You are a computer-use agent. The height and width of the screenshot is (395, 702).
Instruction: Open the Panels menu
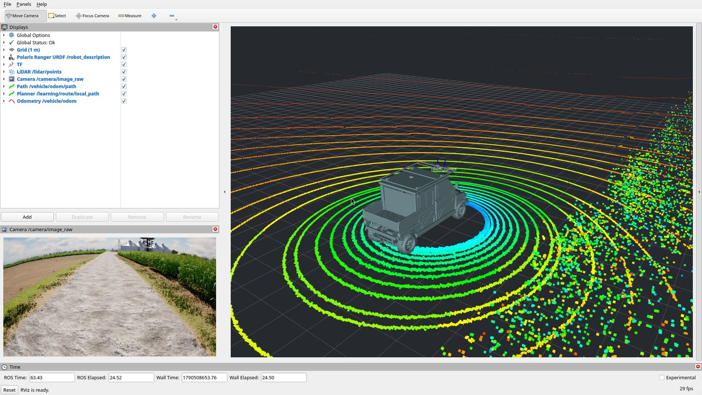pyautogui.click(x=24, y=4)
